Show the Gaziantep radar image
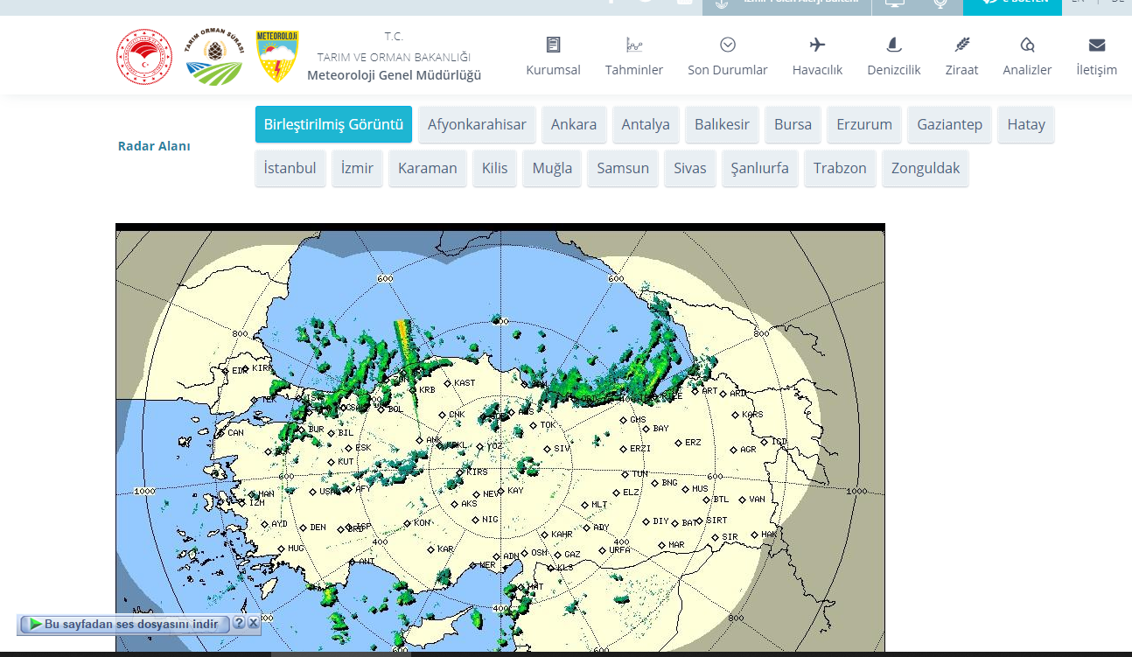 tap(949, 124)
